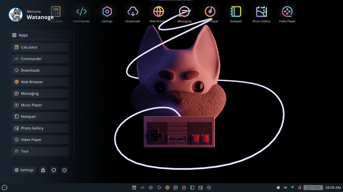Select the Notepad icon in the bottom bar

click(192, 187)
